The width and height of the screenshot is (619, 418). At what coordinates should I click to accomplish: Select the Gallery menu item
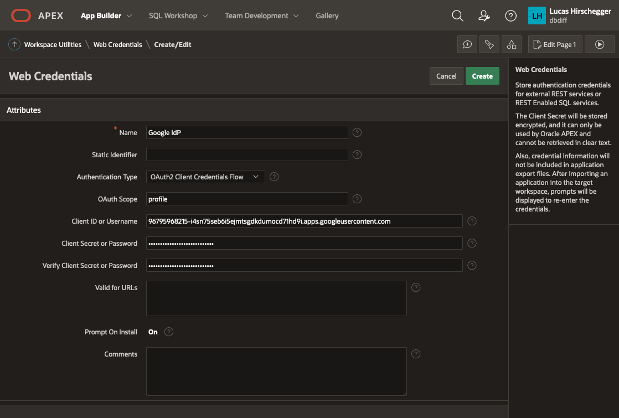coord(327,16)
